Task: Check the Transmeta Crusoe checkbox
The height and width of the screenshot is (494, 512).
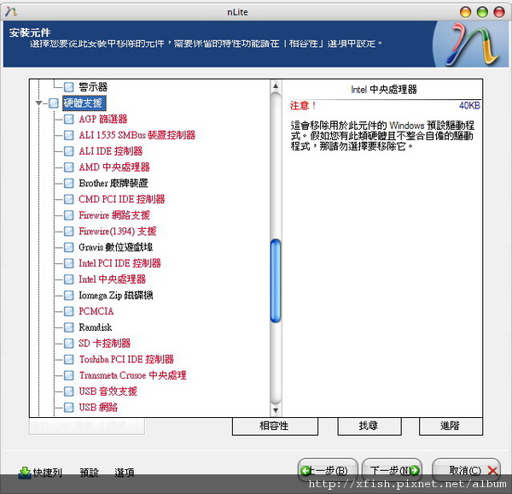Action: (x=68, y=375)
